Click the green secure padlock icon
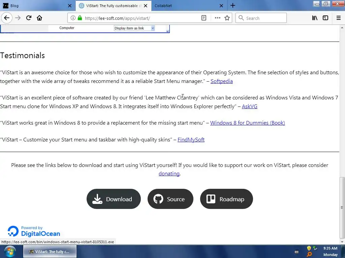This screenshot has height=258, width=345. [x=80, y=18]
